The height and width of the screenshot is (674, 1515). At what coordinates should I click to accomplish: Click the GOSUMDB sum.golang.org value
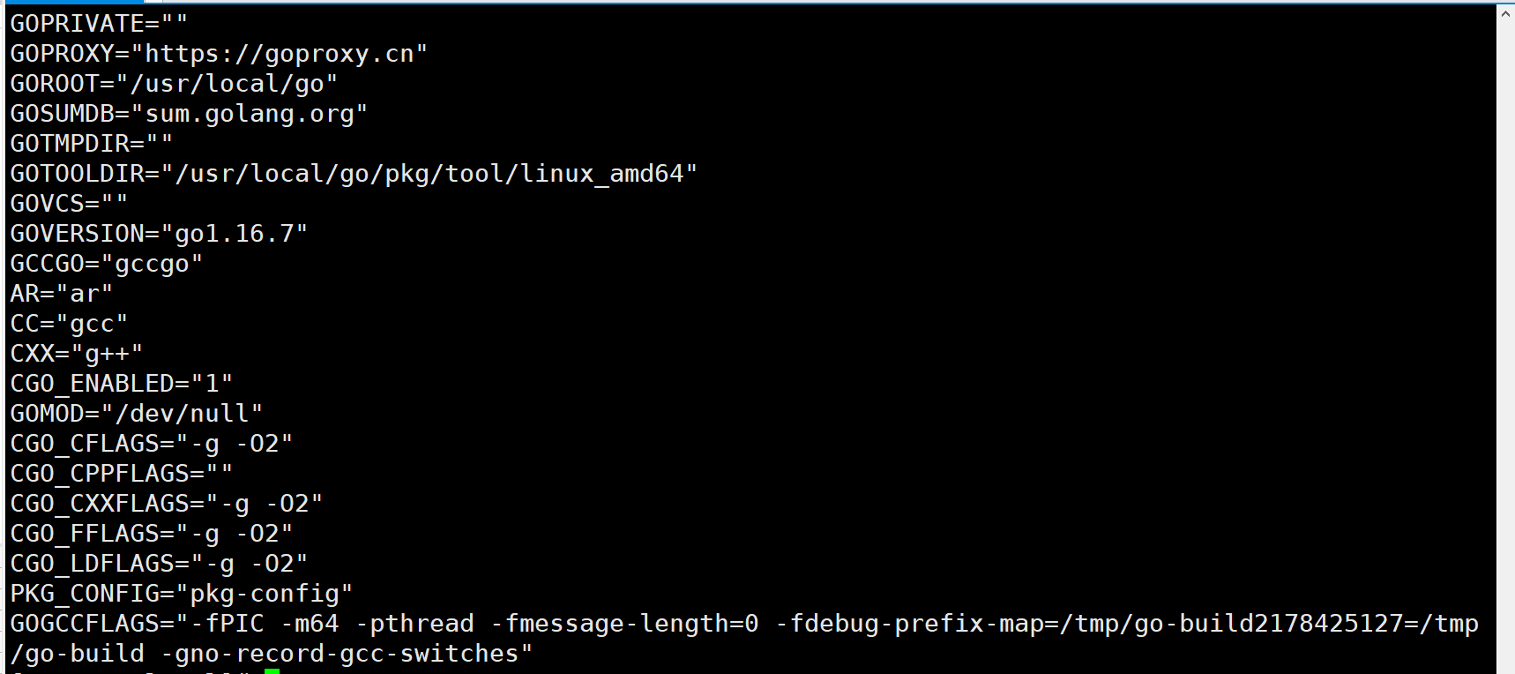coord(250,114)
